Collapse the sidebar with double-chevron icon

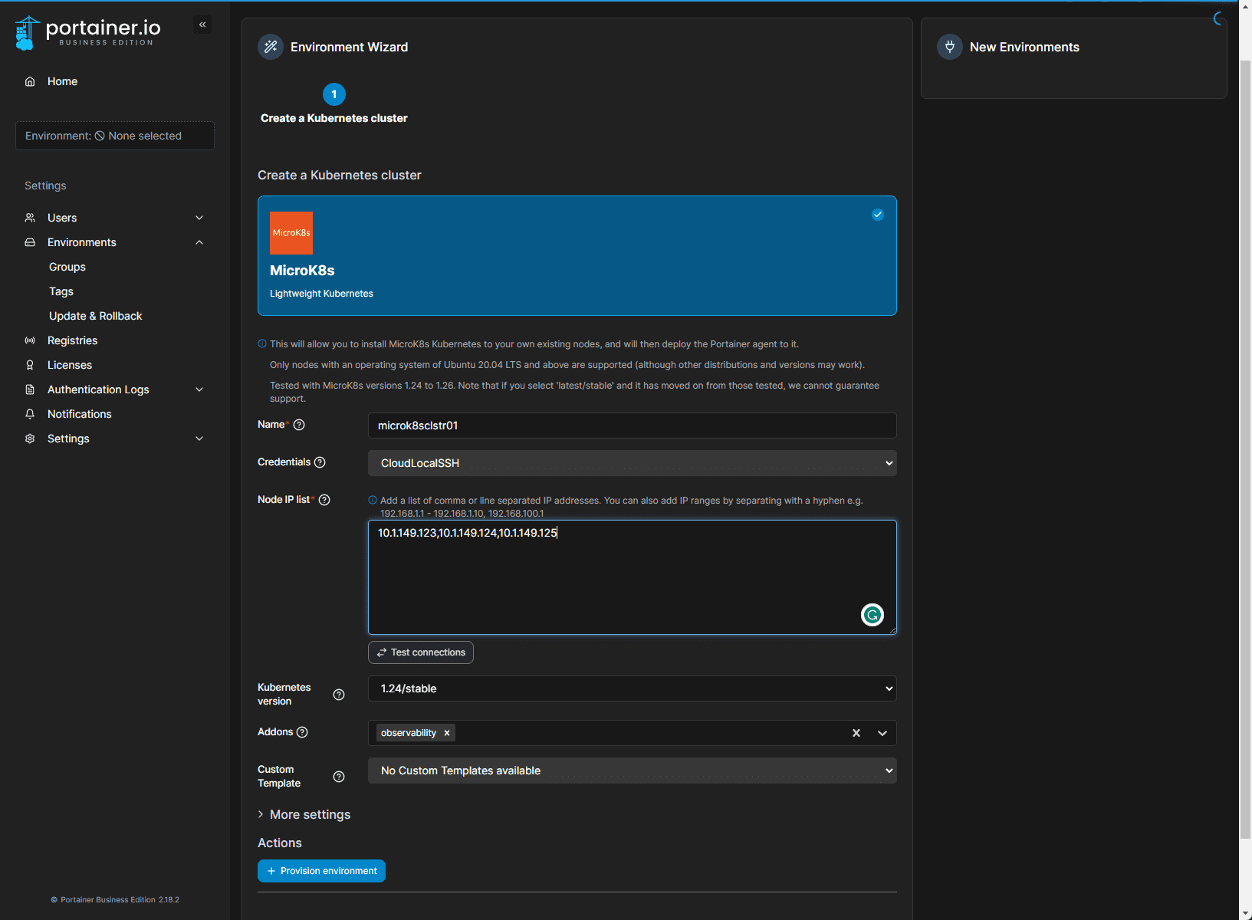coord(202,25)
